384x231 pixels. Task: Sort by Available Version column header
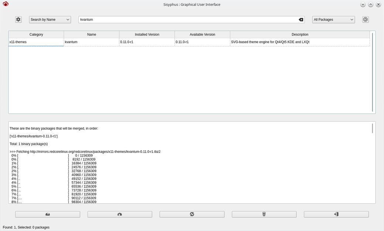[202, 35]
